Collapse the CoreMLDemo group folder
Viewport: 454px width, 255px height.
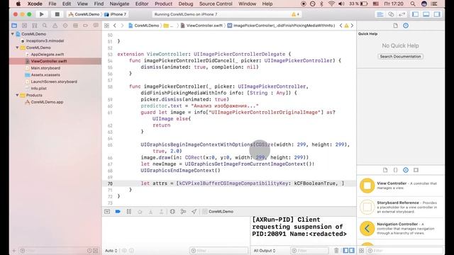pyautogui.click(x=17, y=47)
